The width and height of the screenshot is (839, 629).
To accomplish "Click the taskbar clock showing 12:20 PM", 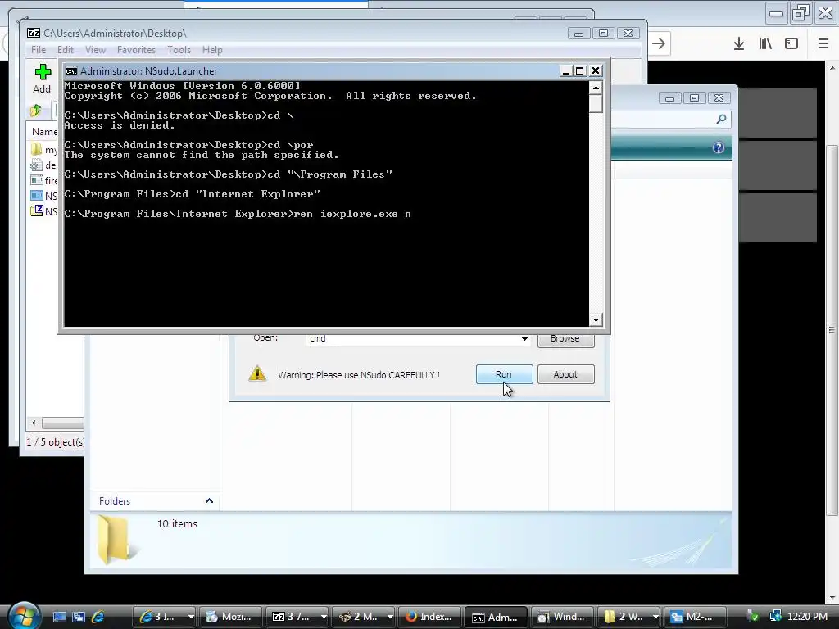I will pyautogui.click(x=807, y=617).
